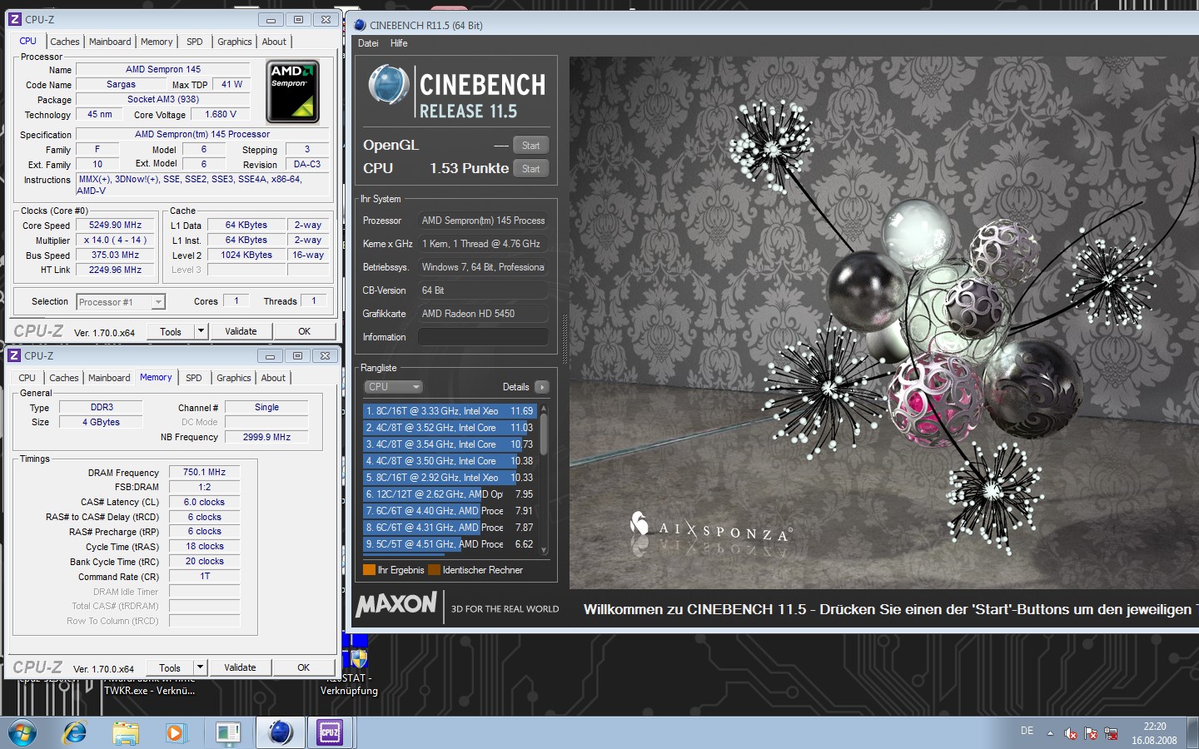
Task: Click the network icon in the system tray
Action: pos(1111,733)
